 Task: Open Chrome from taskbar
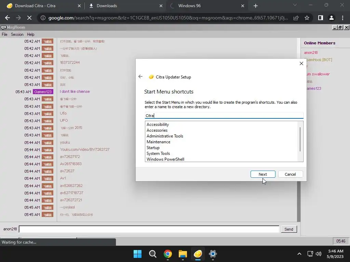pyautogui.click(x=167, y=254)
